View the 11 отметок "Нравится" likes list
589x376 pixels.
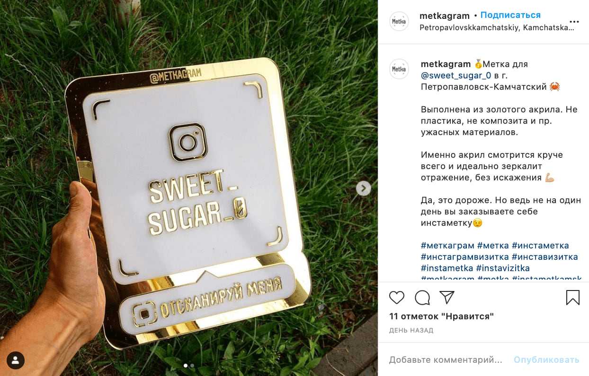pyautogui.click(x=441, y=316)
